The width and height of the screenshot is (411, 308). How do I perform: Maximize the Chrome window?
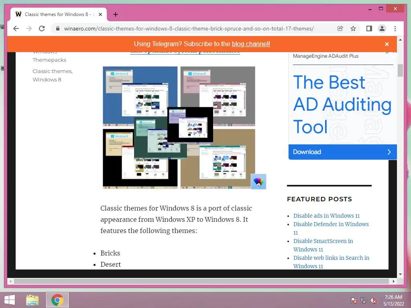pos(381,9)
